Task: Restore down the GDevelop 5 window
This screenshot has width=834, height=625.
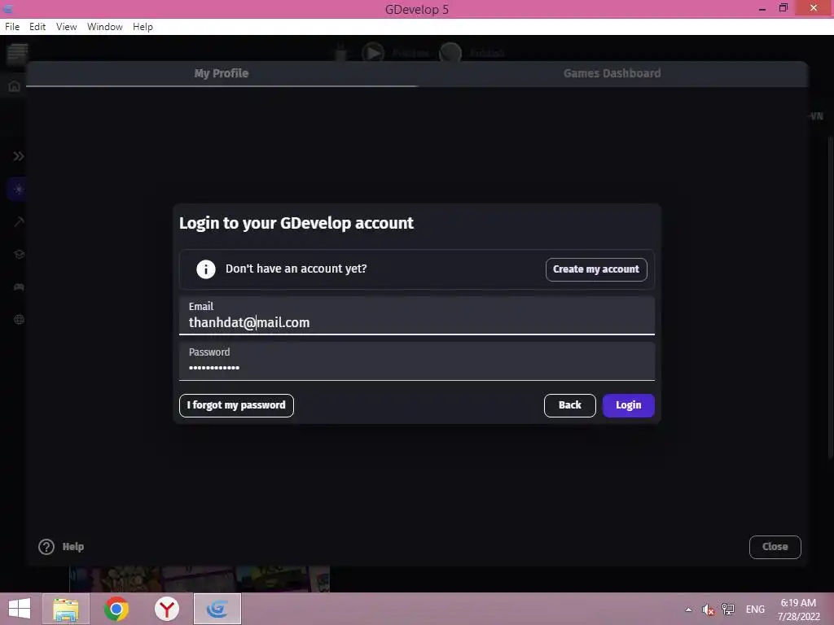Action: tap(784, 8)
